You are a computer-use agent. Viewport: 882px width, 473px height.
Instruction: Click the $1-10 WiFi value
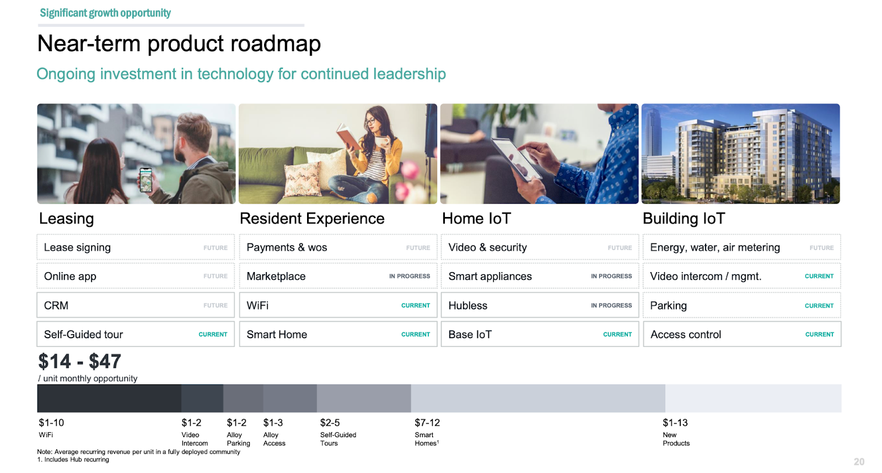[51, 423]
